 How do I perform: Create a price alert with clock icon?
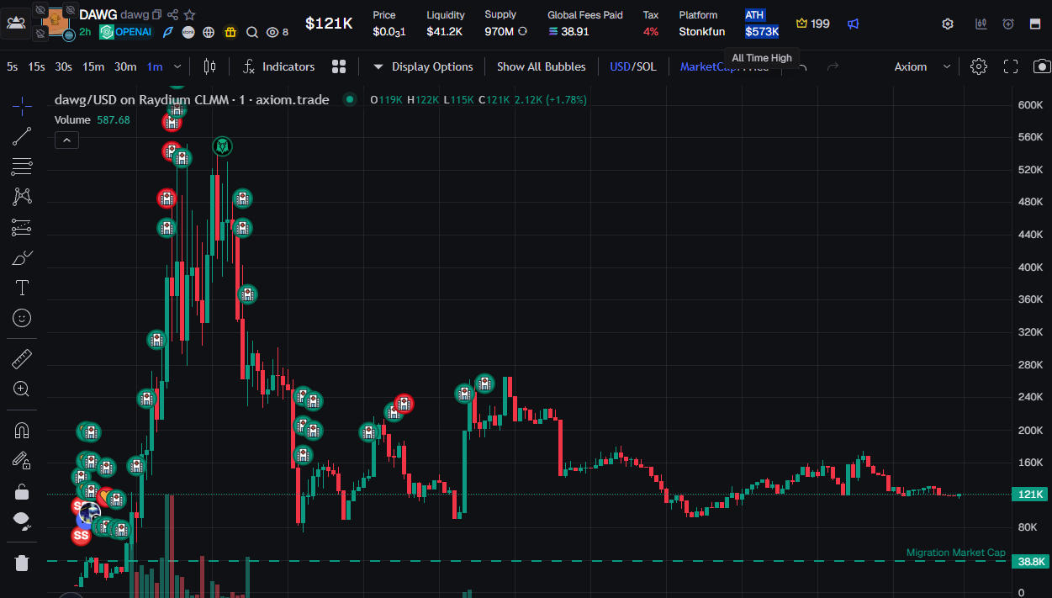pos(1008,24)
